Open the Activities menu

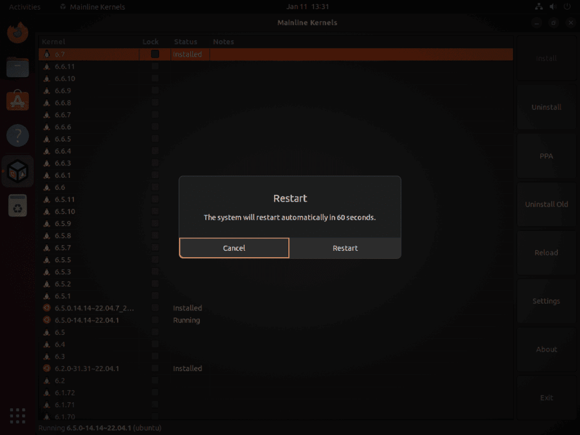coord(24,6)
